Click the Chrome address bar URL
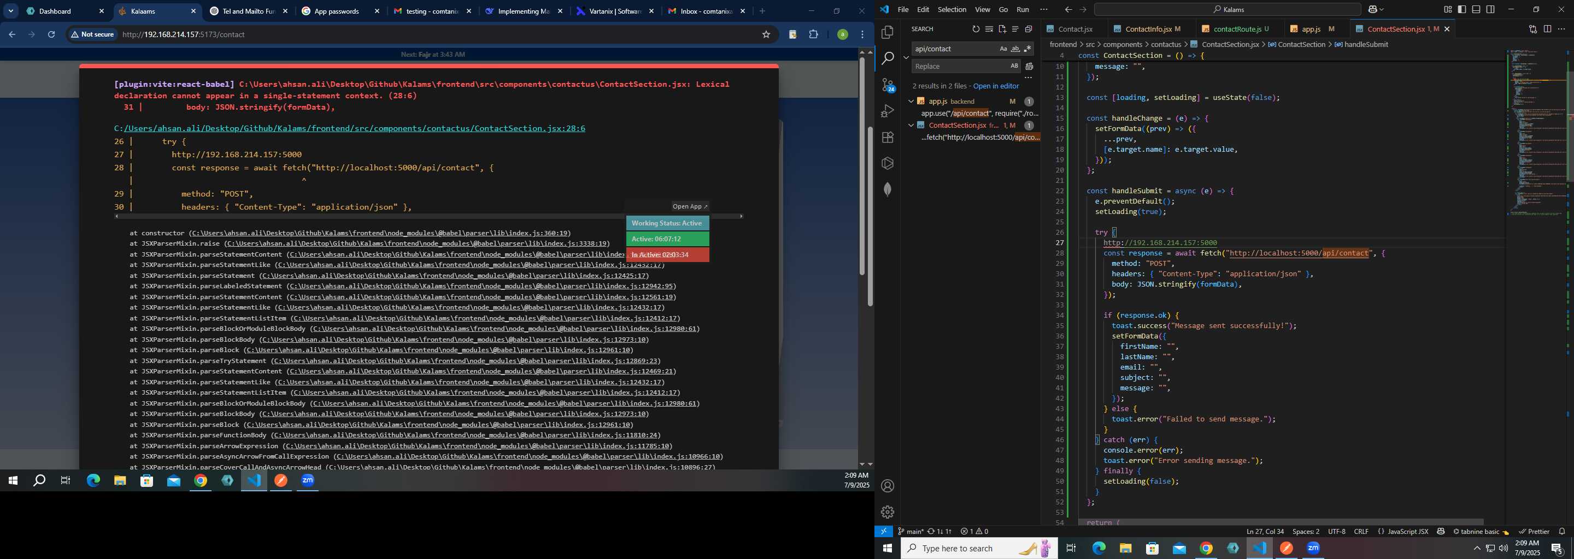Viewport: 1574px width, 559px height. pyautogui.click(x=183, y=35)
